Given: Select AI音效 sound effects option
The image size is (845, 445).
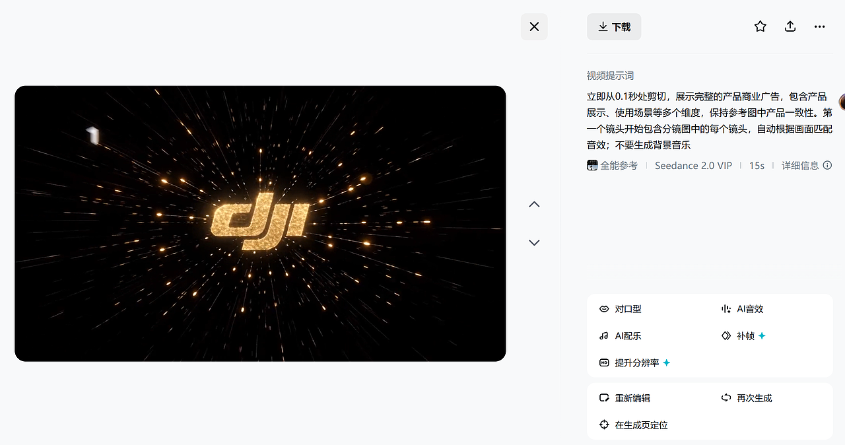Looking at the screenshot, I should point(743,309).
